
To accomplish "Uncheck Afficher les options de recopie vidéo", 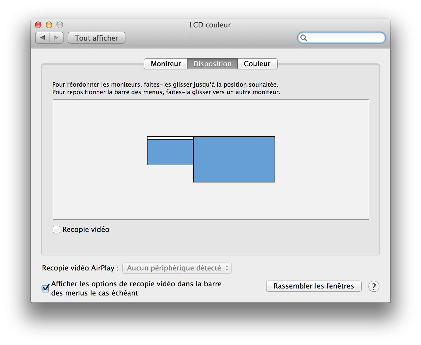I will [x=45, y=288].
